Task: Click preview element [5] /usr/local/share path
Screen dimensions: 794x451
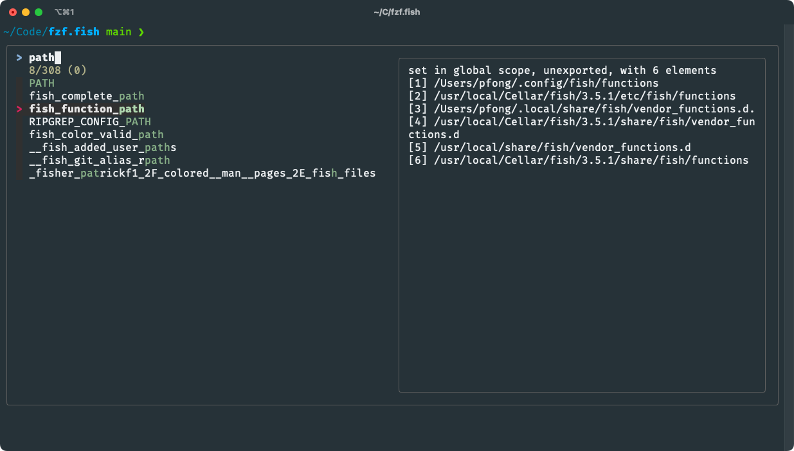Action: click(x=550, y=148)
